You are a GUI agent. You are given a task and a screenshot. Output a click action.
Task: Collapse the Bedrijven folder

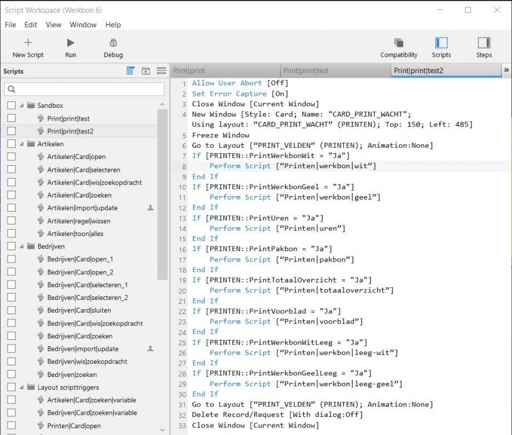[x=22, y=246]
